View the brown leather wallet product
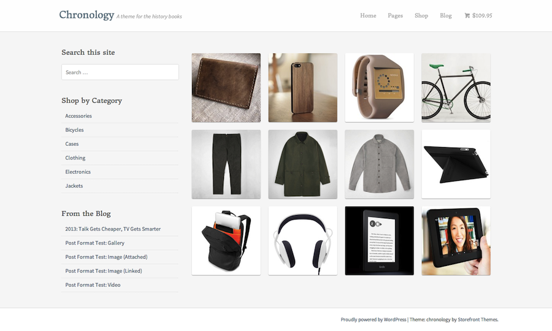 click(226, 88)
